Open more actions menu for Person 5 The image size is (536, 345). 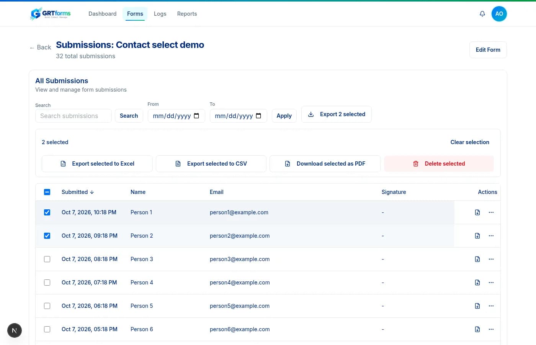(491, 306)
